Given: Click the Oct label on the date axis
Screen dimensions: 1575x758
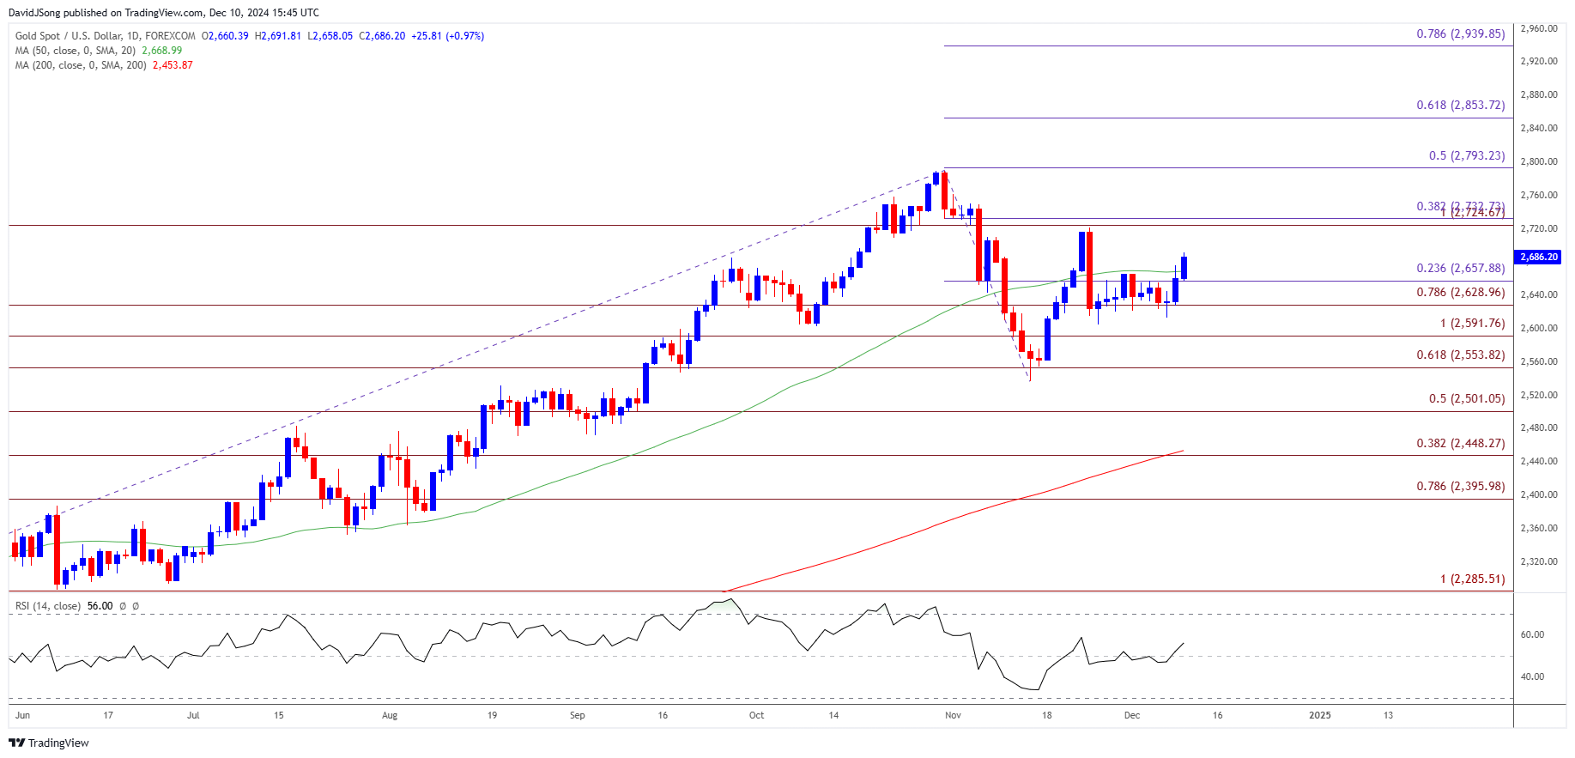Looking at the screenshot, I should [756, 715].
